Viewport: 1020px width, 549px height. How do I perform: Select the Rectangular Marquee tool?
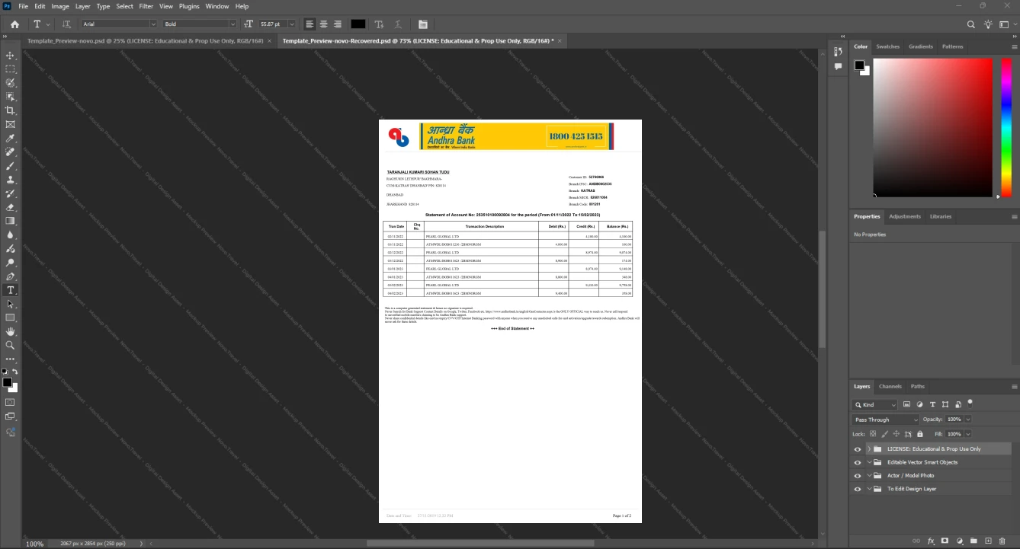[x=10, y=69]
